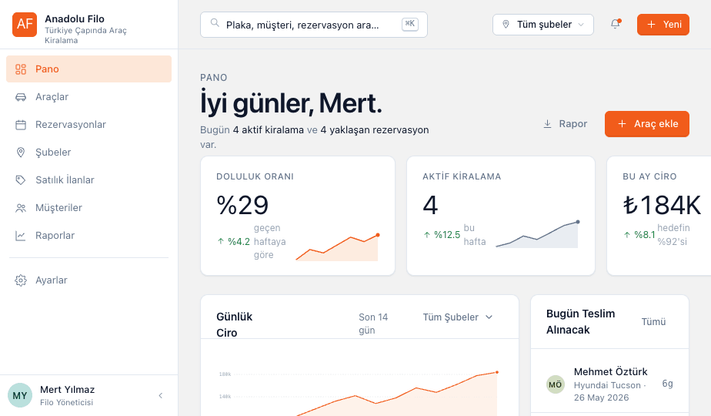Click the gear icon for Ayarlar

[21, 280]
